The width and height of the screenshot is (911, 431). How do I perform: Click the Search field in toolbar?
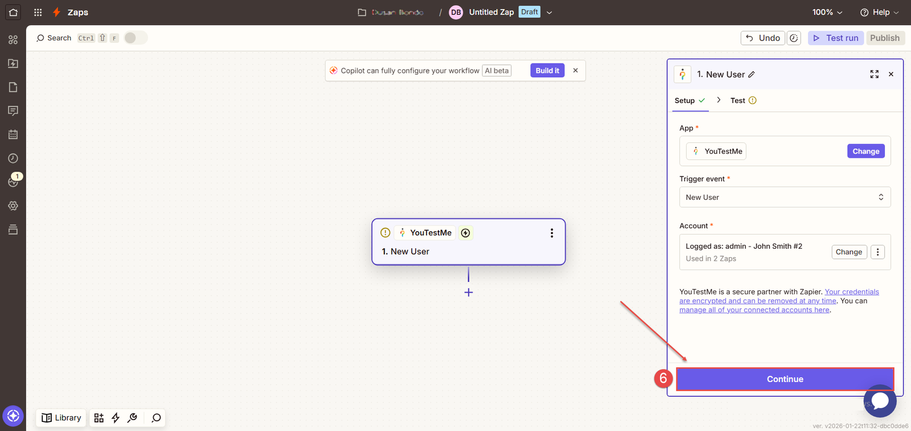[54, 38]
